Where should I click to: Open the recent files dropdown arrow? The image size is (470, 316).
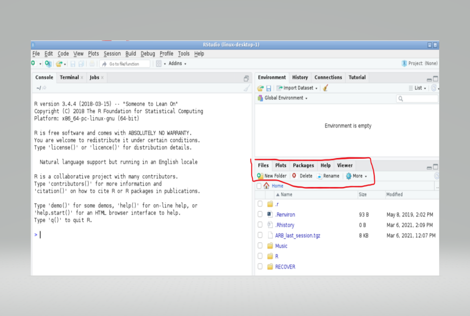pos(65,64)
